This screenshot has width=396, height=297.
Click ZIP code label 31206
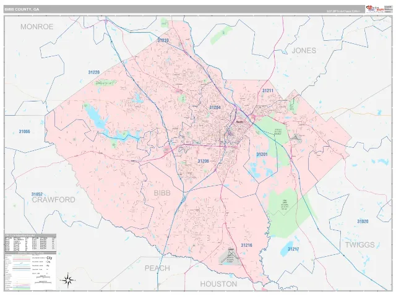[x=204, y=161]
